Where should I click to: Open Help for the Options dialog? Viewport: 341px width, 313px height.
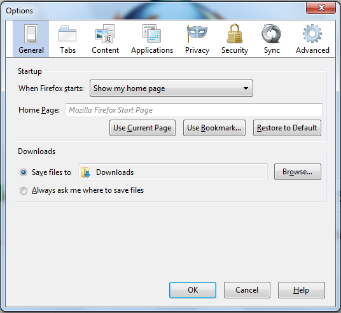(x=301, y=290)
